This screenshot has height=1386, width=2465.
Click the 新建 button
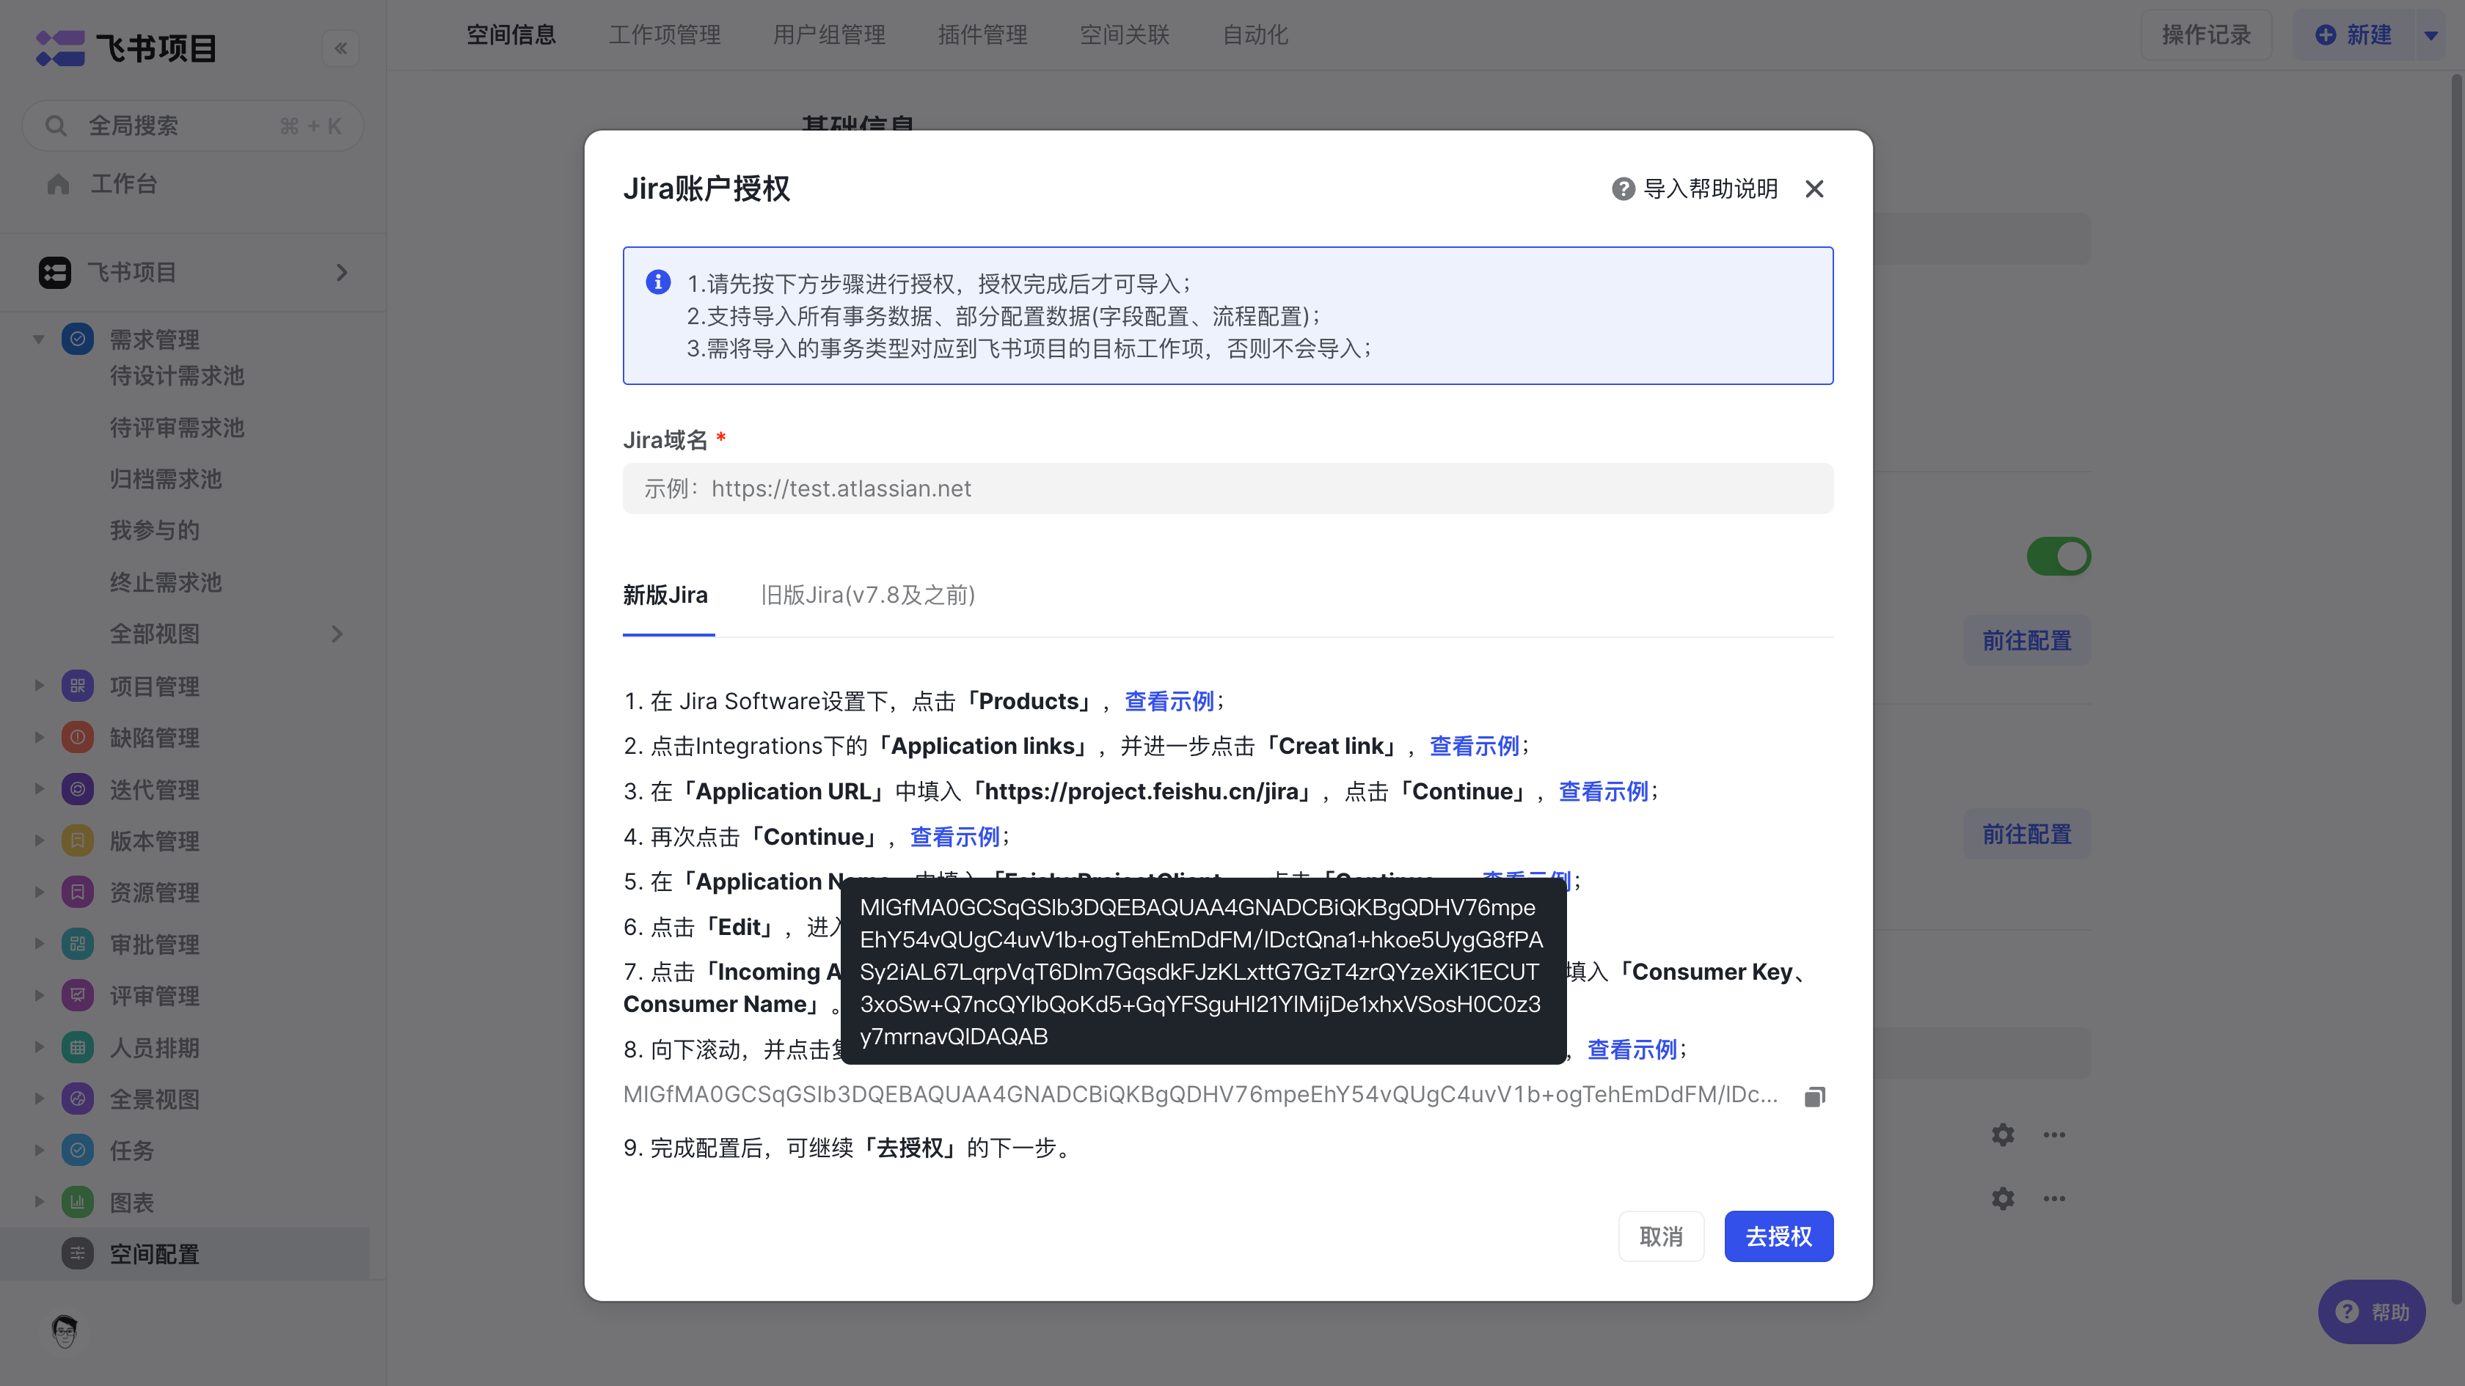2354,35
